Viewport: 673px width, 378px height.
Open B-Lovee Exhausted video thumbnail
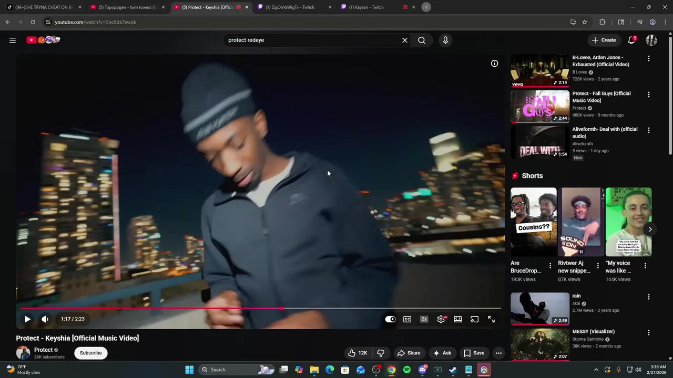[x=540, y=71]
